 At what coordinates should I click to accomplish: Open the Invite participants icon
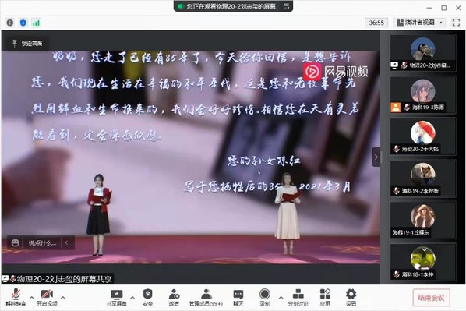tap(174, 297)
